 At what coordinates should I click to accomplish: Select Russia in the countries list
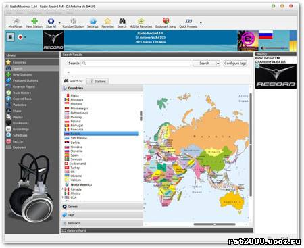pos(101,134)
